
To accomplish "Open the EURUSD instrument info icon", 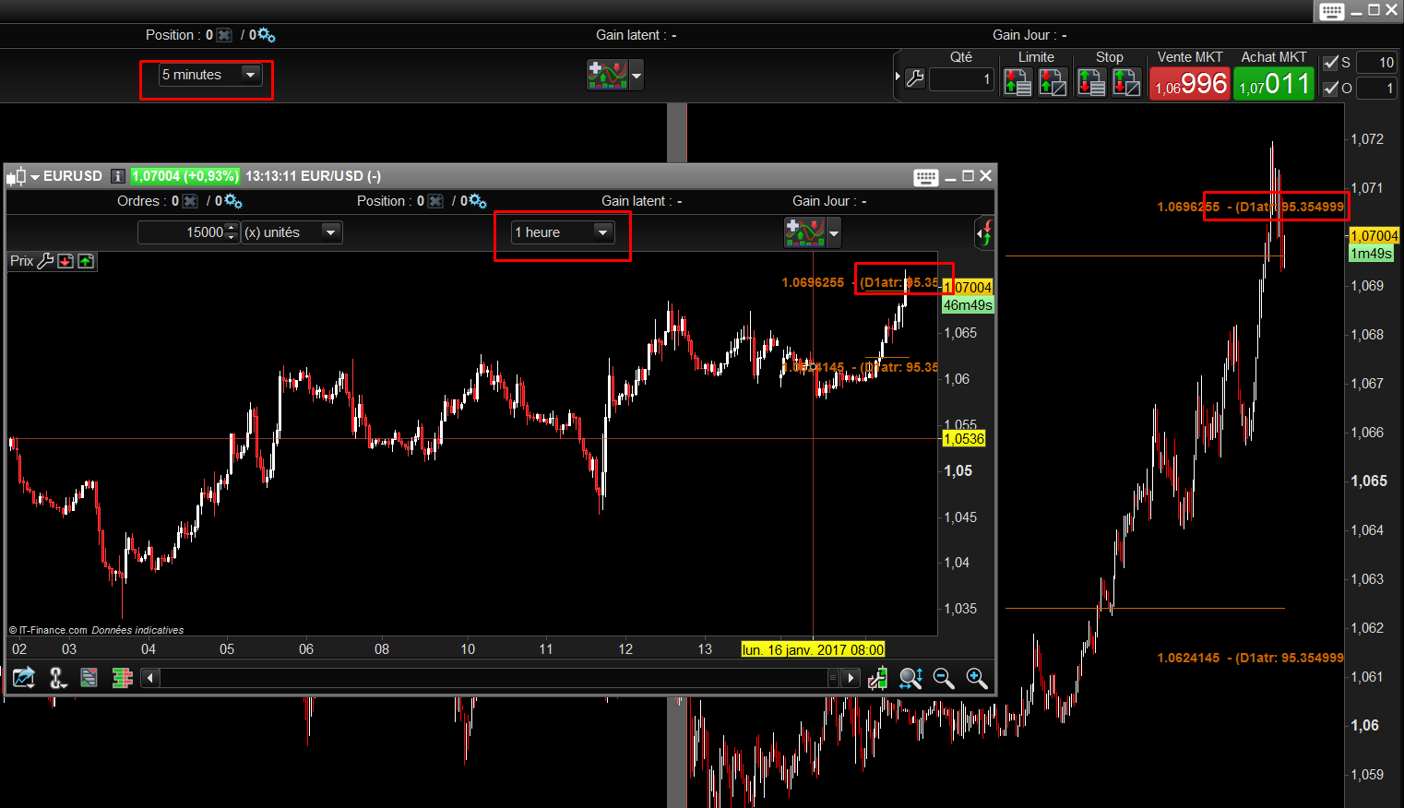I will pyautogui.click(x=117, y=176).
